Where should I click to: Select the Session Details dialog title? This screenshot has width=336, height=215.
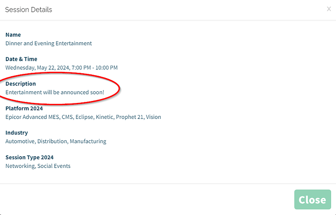click(29, 10)
